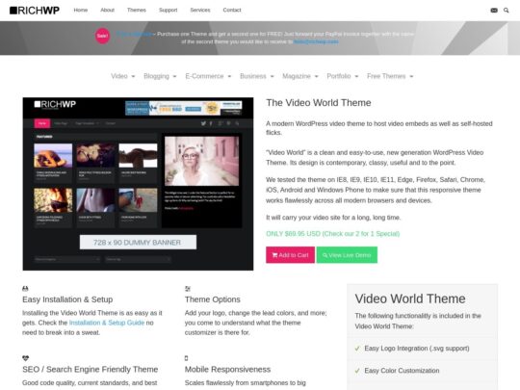The width and height of the screenshot is (520, 390).
Task: Click Twitter icon in theme preview
Action: [x=203, y=123]
